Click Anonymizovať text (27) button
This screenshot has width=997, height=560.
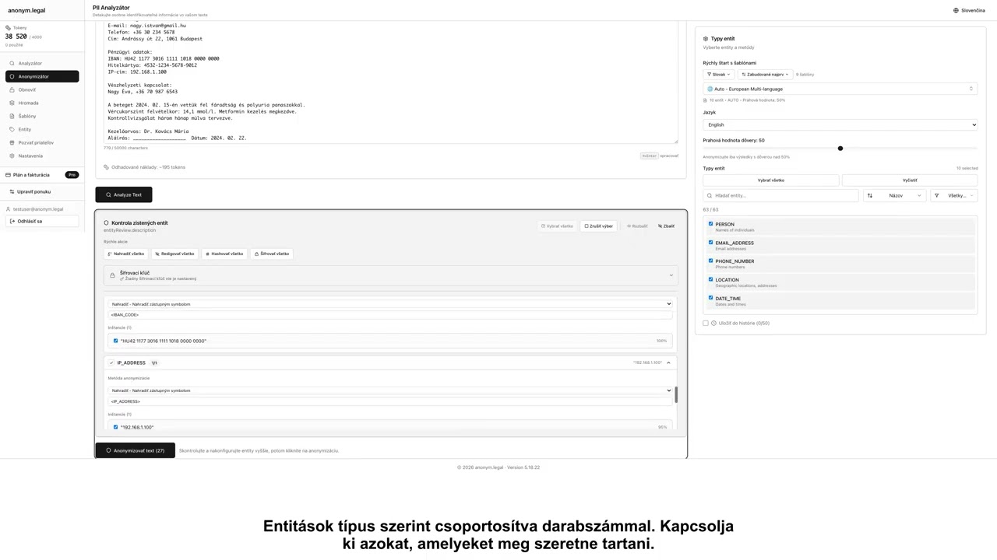click(136, 450)
